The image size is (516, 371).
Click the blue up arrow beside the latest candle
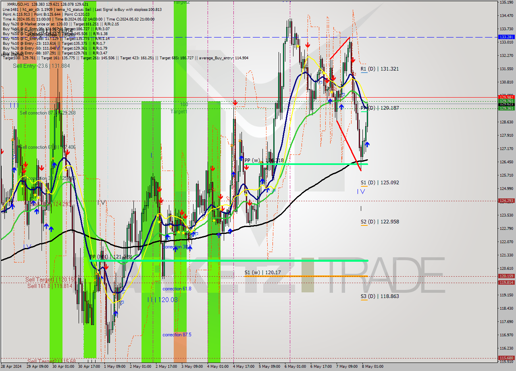click(367, 144)
